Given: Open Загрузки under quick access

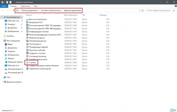Looking at the screenshot, I should (x=11, y=24).
